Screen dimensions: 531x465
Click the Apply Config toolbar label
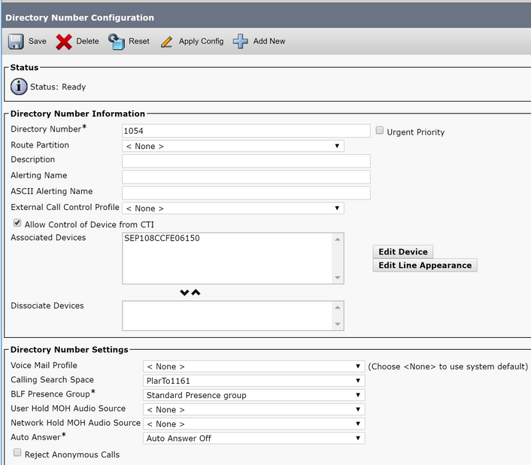tap(201, 41)
